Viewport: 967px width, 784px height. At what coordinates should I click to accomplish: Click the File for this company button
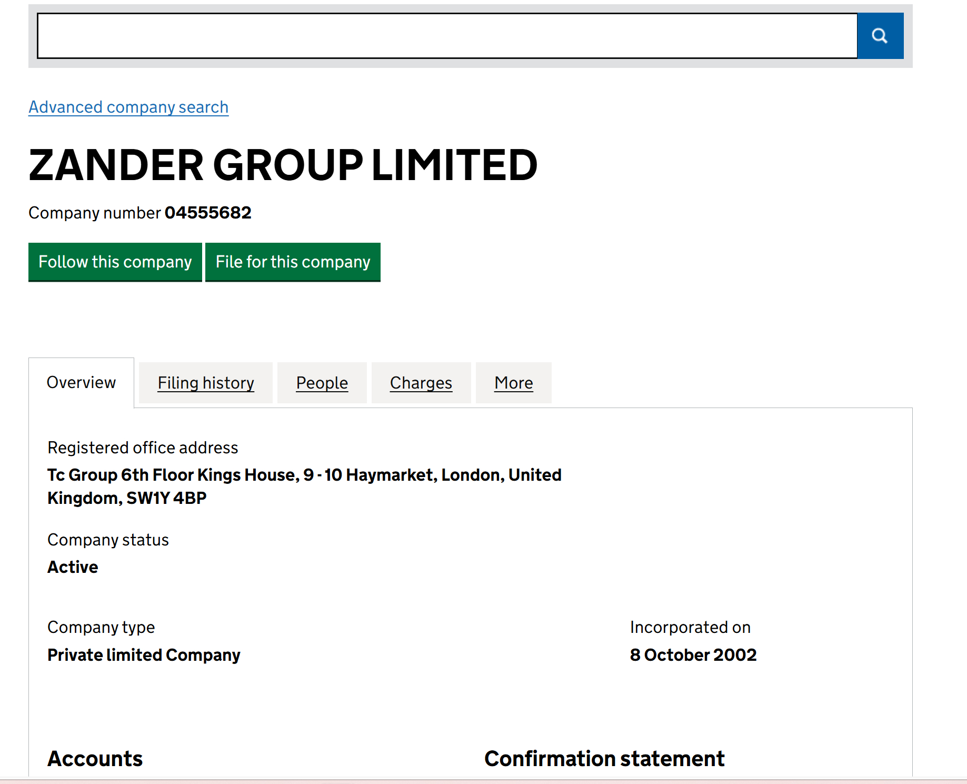[x=293, y=262]
